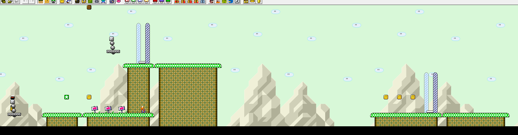Select the grass ground layer editing icon
518x135 pixels.
pos(40,1)
